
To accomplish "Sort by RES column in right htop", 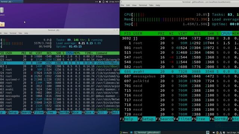I will click(197, 33).
